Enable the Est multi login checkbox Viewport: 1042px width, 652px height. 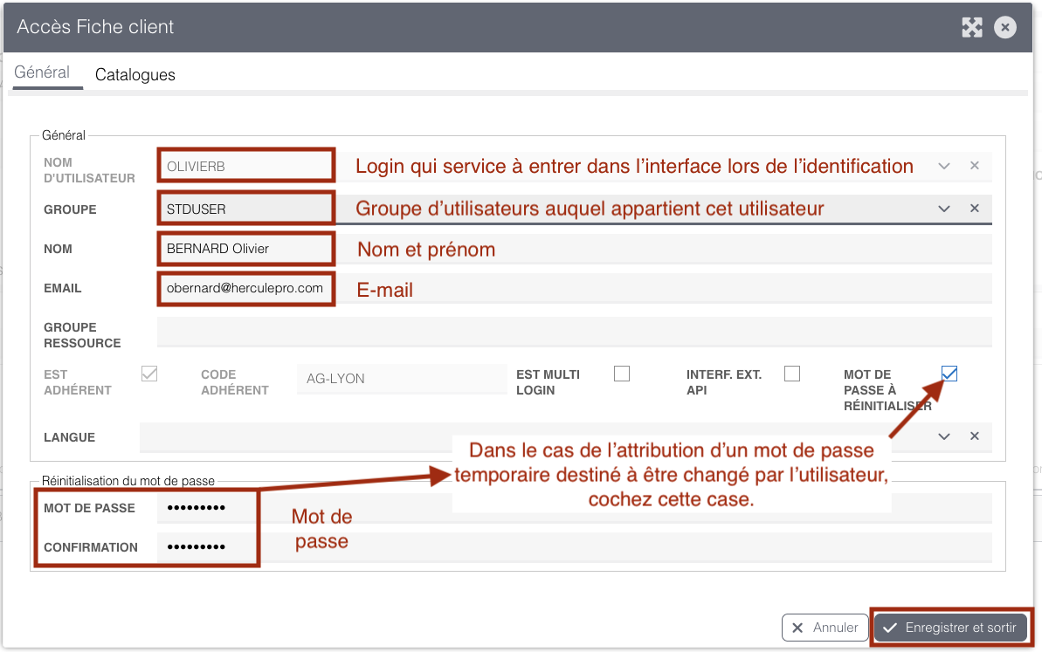tap(622, 374)
